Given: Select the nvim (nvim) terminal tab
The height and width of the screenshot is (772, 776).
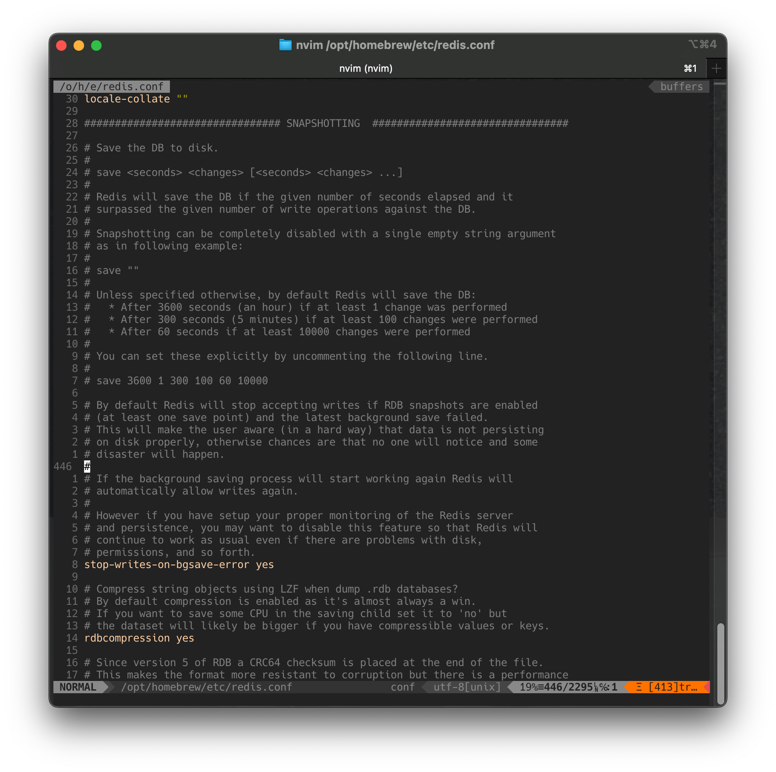Looking at the screenshot, I should [x=366, y=69].
